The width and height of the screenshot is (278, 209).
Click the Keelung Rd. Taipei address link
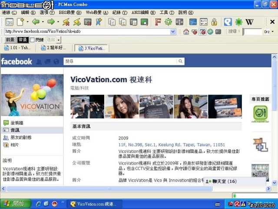[172, 145]
